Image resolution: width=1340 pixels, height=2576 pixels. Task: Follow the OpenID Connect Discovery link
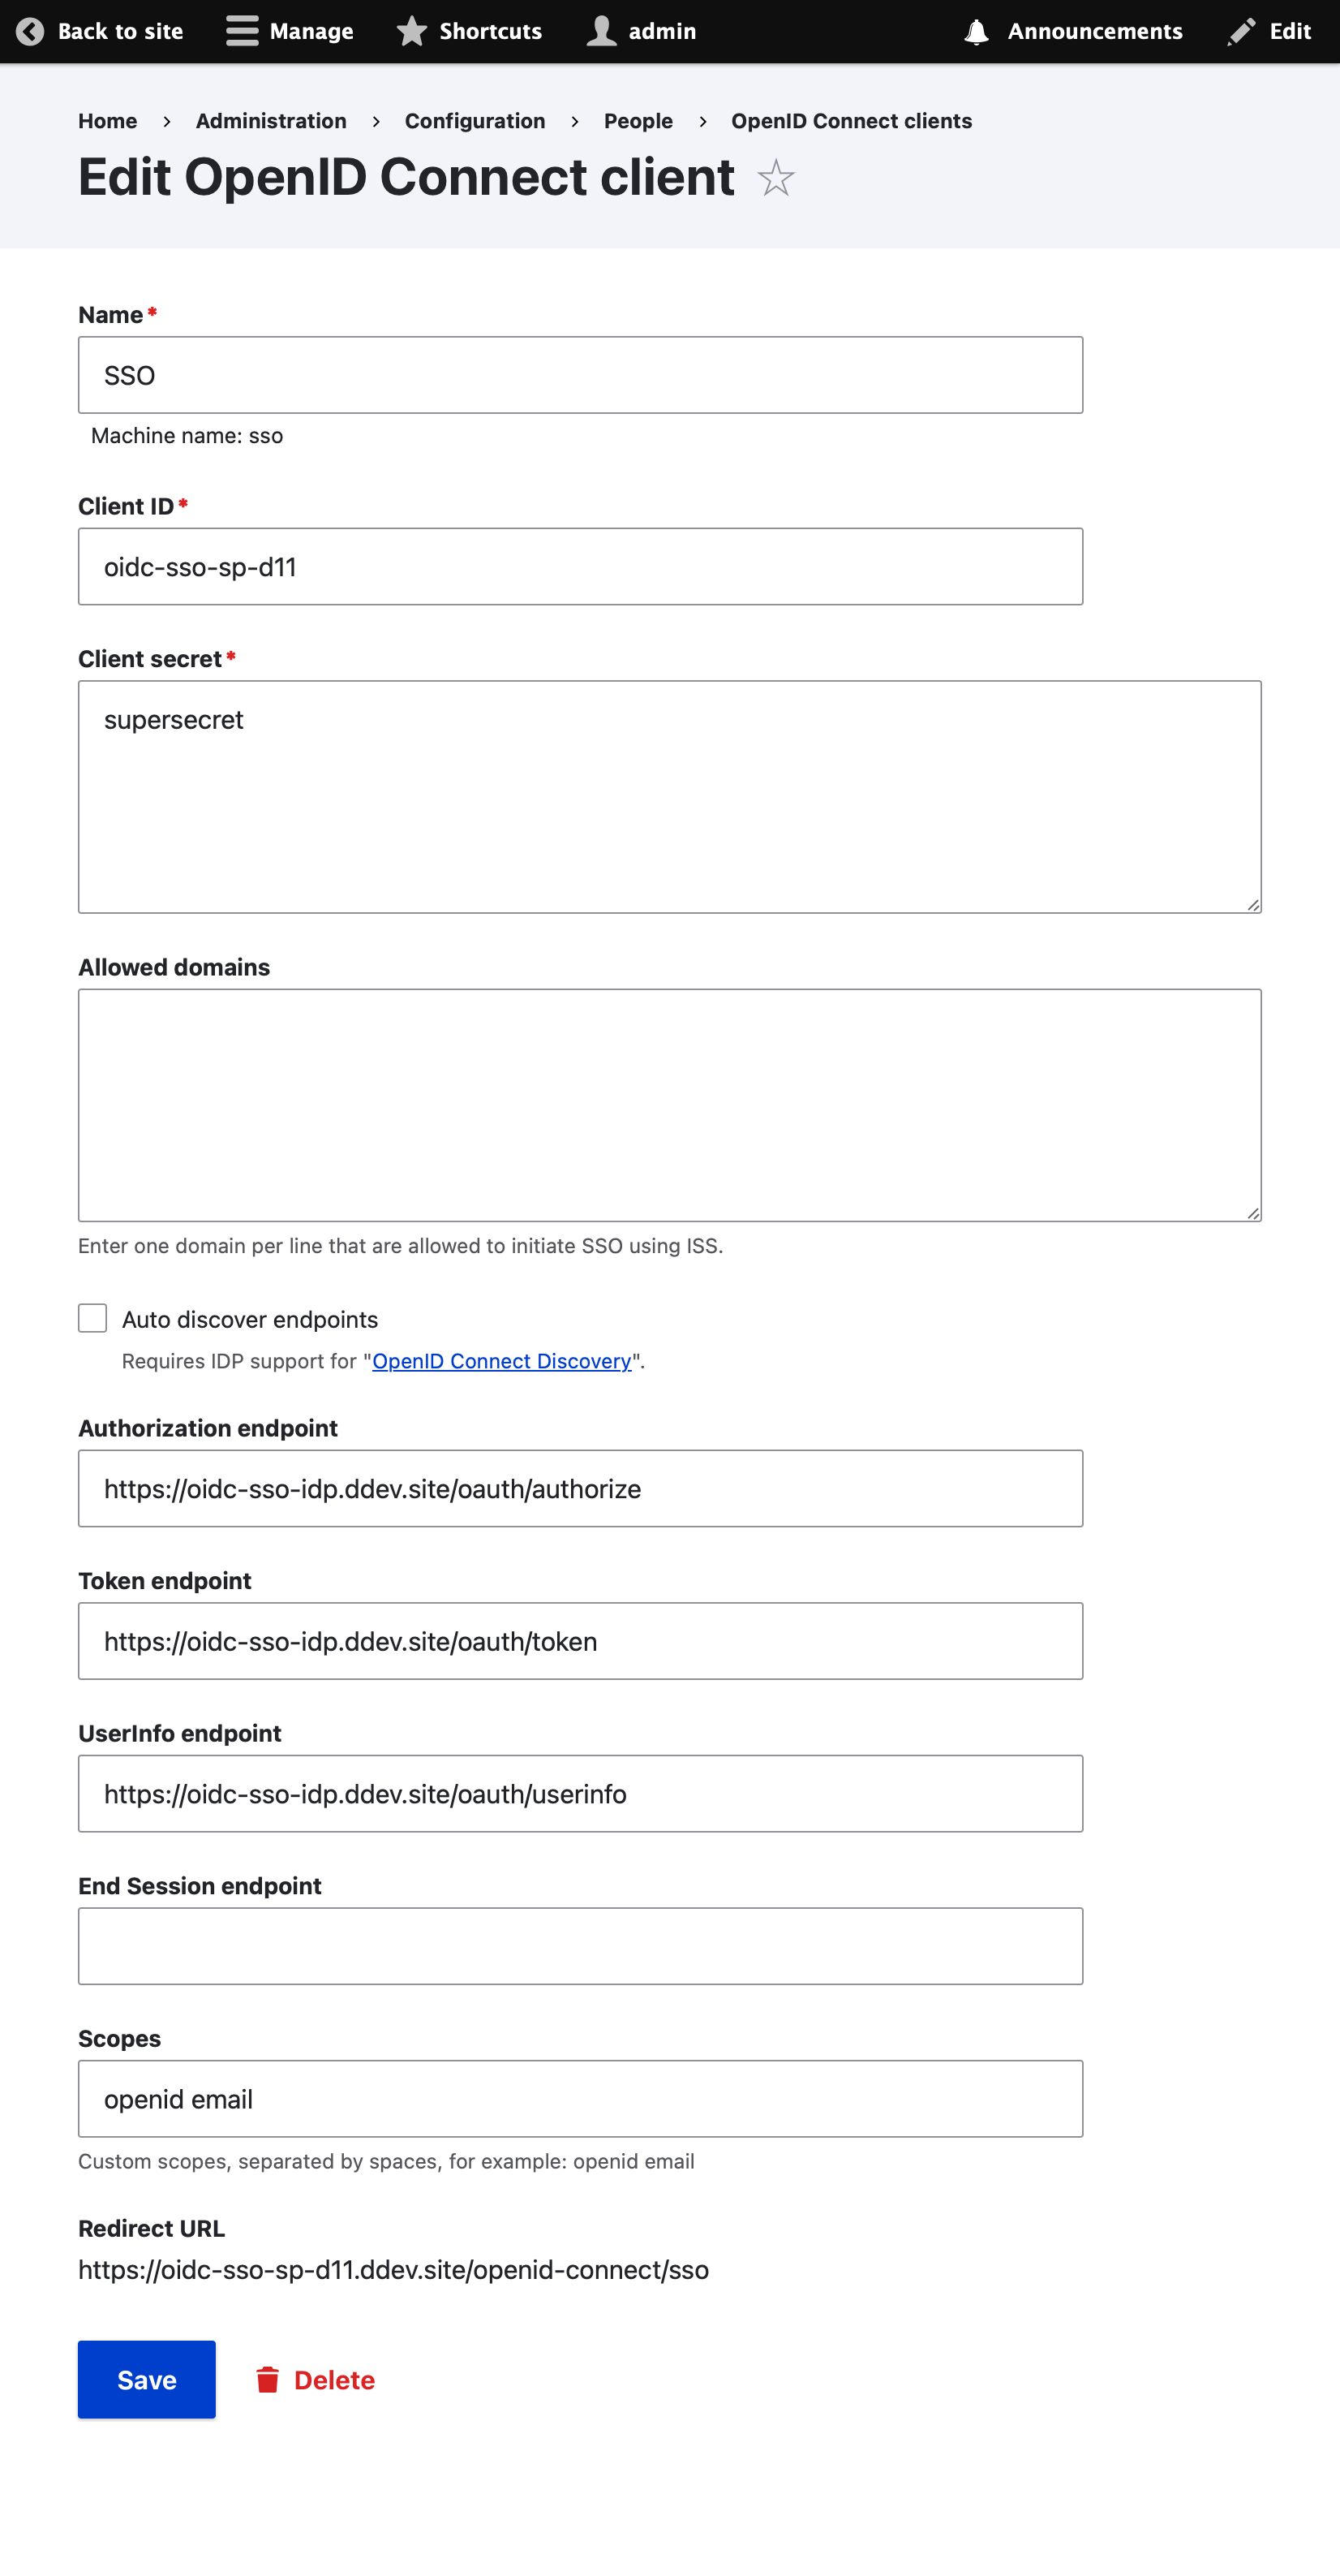pyautogui.click(x=501, y=1361)
